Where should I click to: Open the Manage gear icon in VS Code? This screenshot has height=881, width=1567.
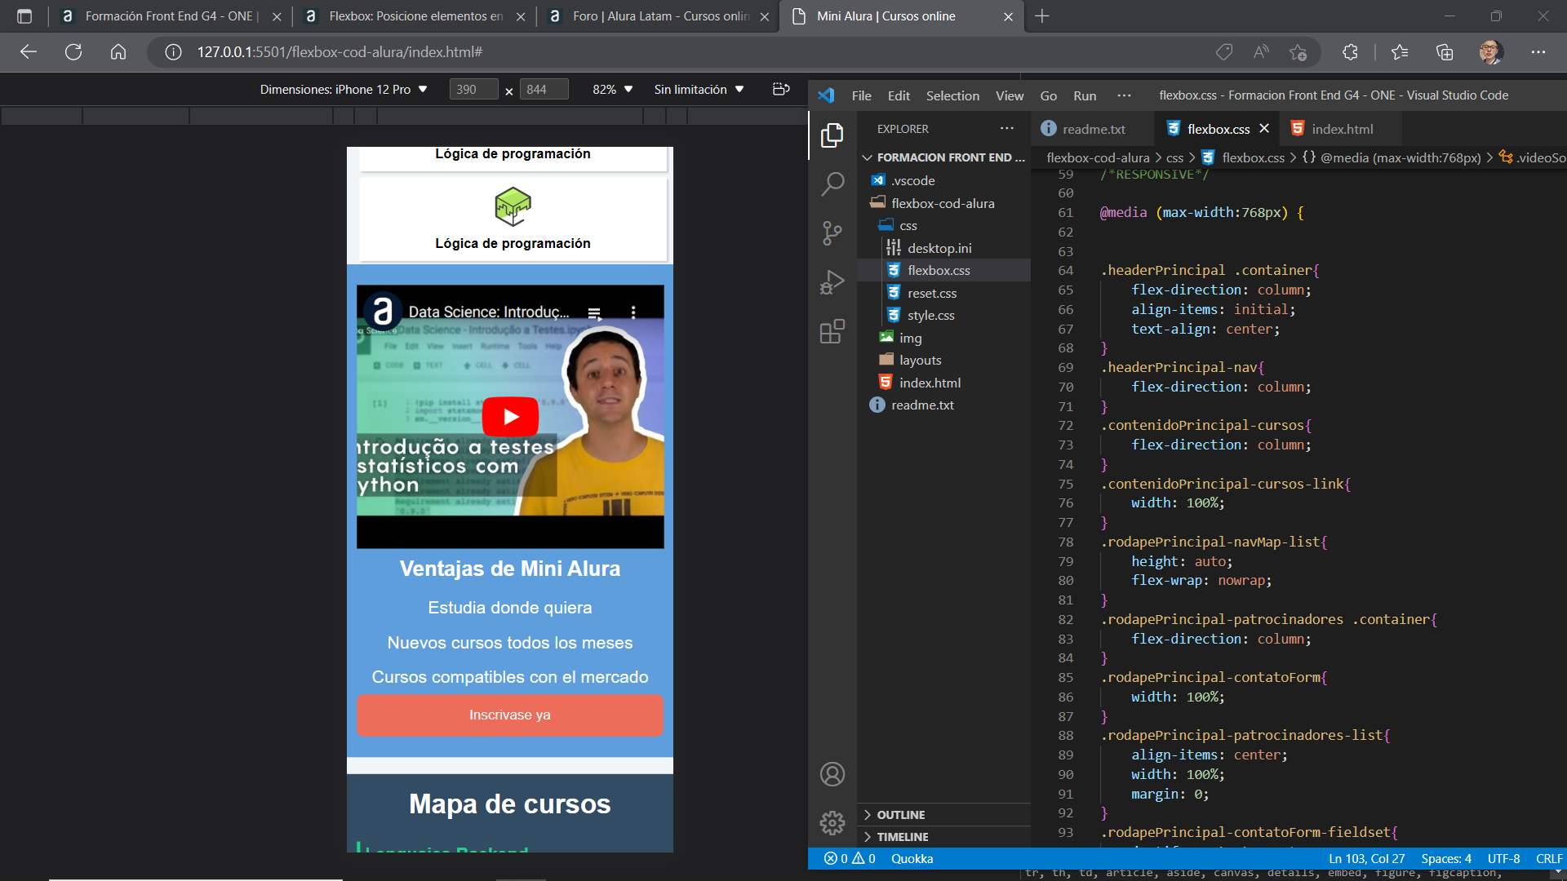pos(832,822)
